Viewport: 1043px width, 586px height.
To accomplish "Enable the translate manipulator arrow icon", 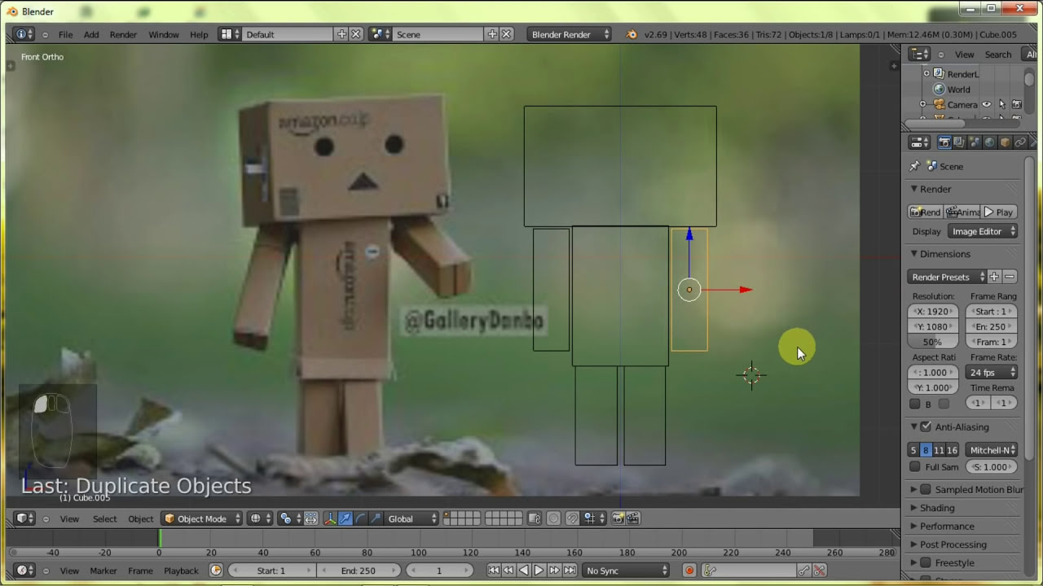I will click(345, 518).
